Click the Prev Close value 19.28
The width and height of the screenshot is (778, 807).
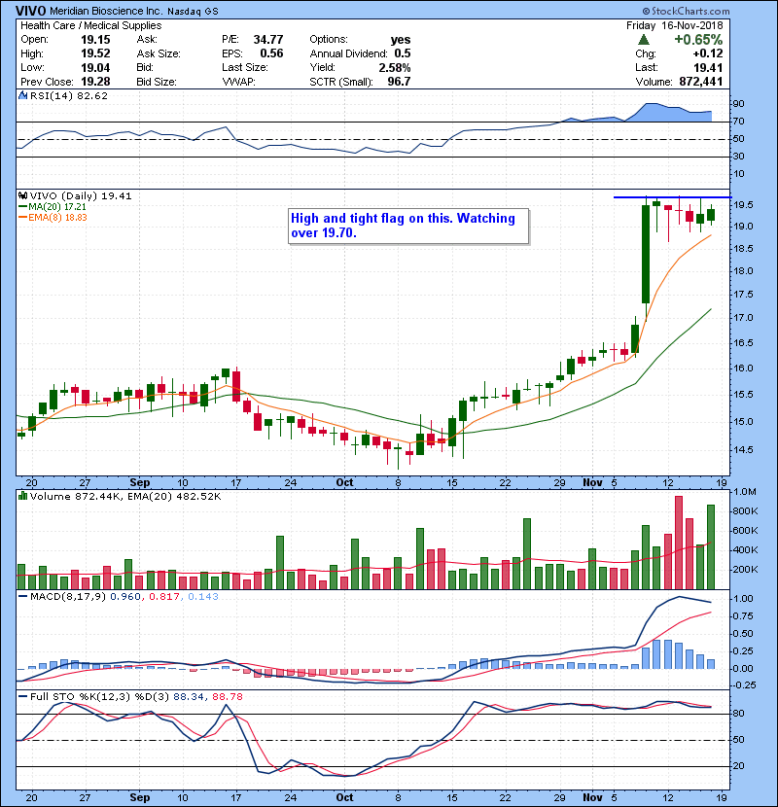(x=95, y=82)
